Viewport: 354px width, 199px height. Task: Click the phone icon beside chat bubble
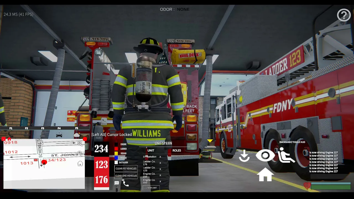tap(126, 184)
